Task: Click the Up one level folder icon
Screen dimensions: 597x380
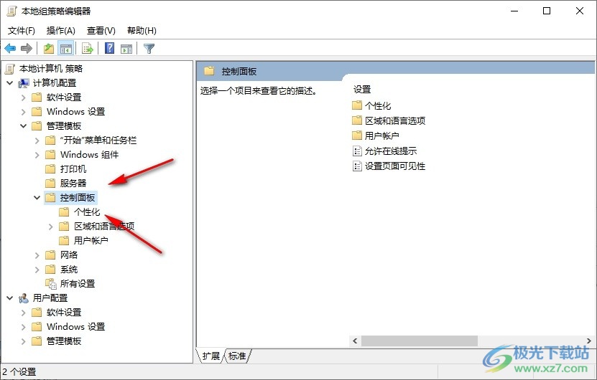Action: point(49,48)
